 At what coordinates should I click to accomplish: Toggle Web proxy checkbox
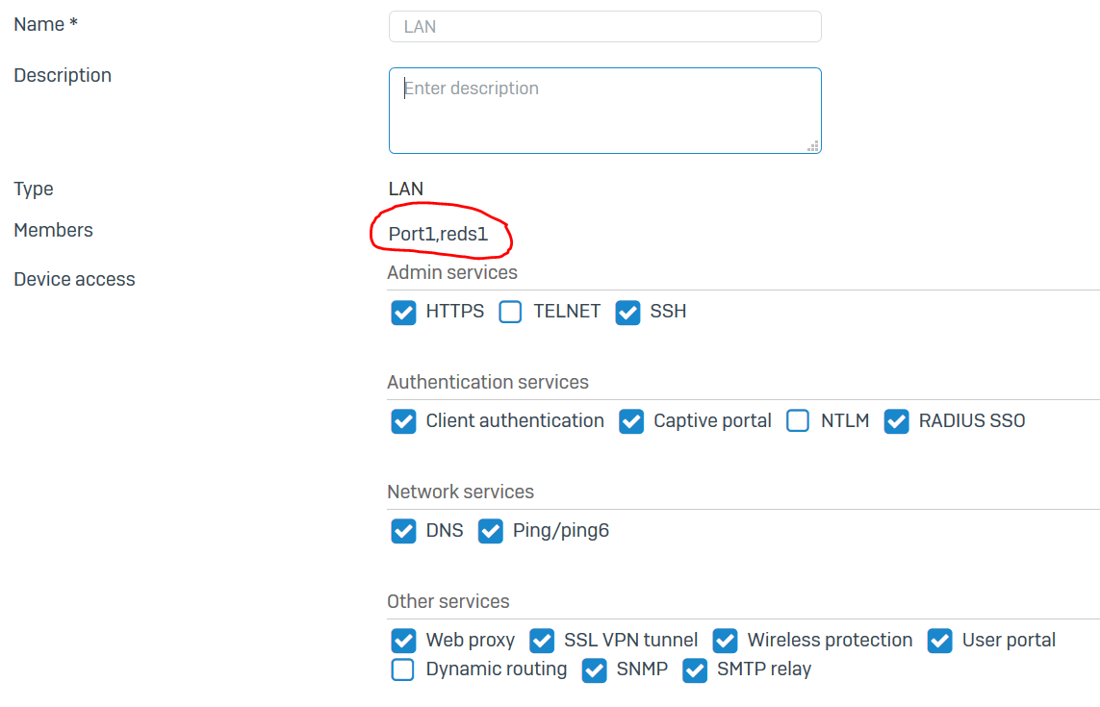click(403, 642)
